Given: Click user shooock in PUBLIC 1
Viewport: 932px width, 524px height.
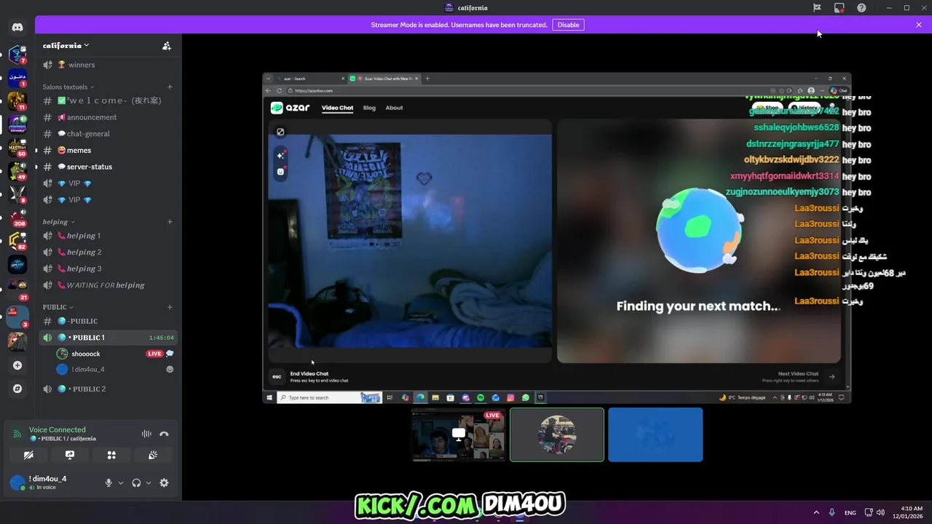Looking at the screenshot, I should click(x=85, y=354).
